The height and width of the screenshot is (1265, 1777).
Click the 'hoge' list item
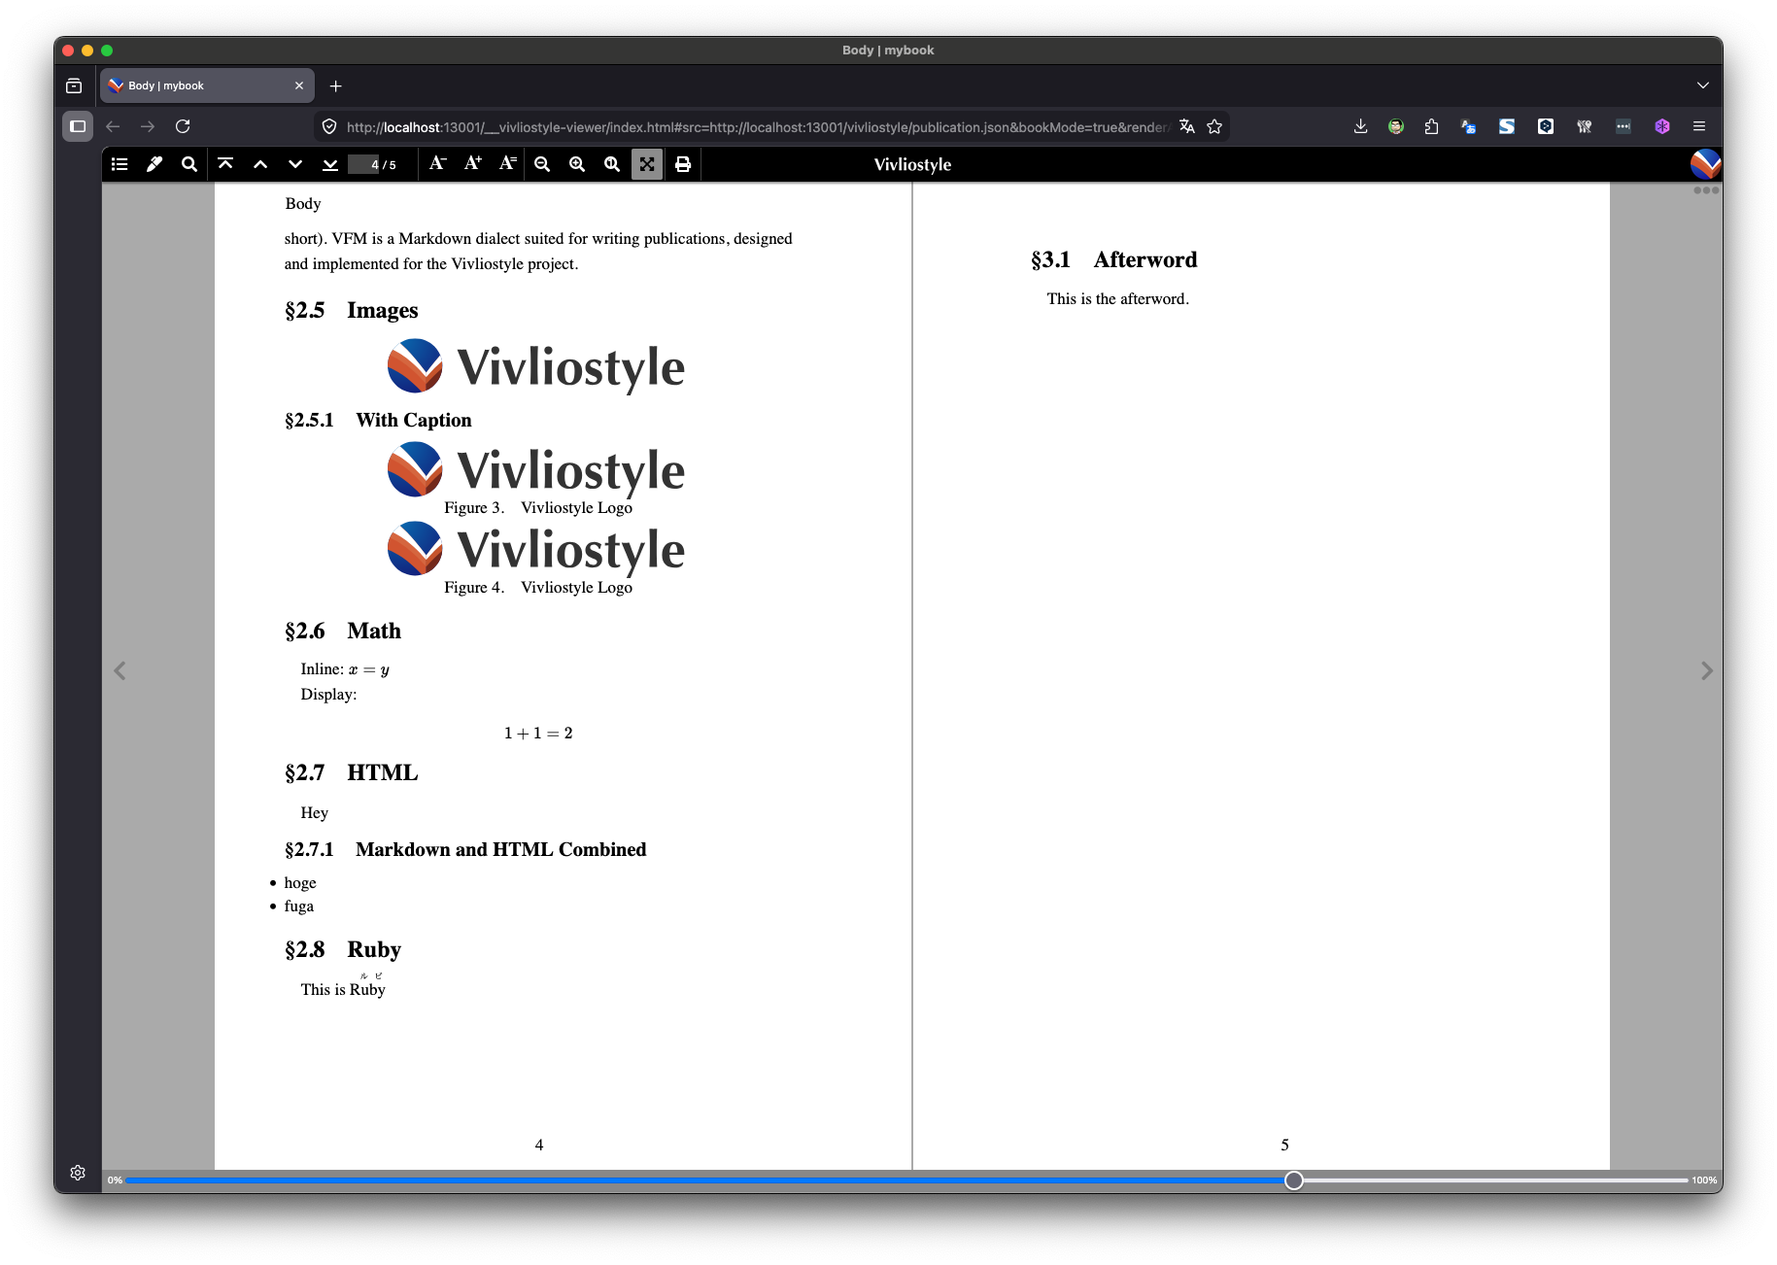(x=300, y=882)
